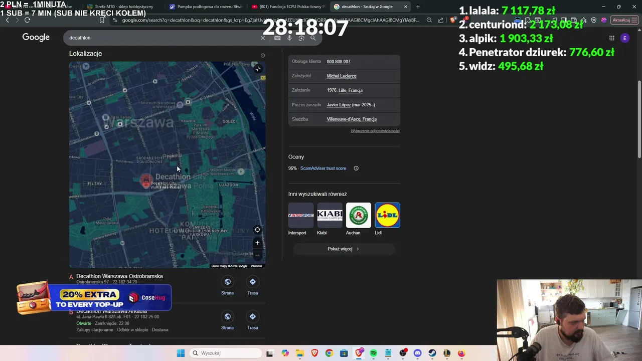Close the decathlon Google search tab

pyautogui.click(x=405, y=7)
